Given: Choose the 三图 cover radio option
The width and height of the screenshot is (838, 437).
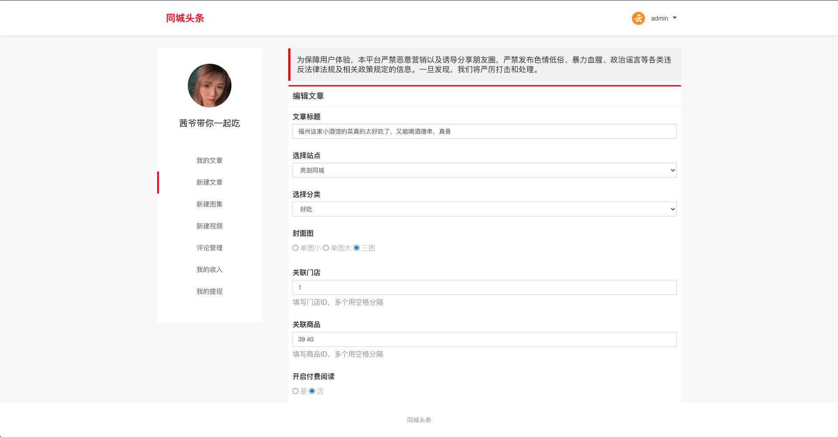Looking at the screenshot, I should click(x=357, y=248).
